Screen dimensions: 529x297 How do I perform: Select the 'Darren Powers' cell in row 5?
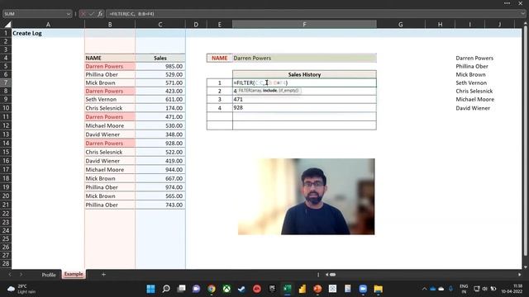click(x=110, y=66)
